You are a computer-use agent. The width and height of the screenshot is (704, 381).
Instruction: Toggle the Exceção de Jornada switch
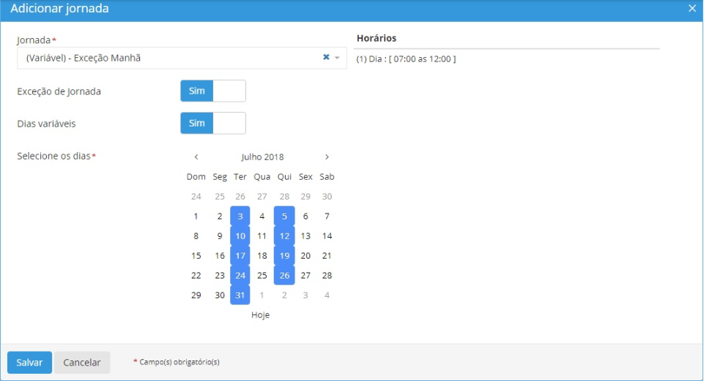(212, 91)
